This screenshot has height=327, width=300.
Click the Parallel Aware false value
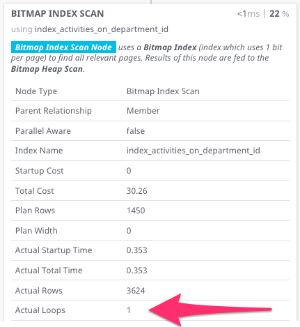(136, 131)
